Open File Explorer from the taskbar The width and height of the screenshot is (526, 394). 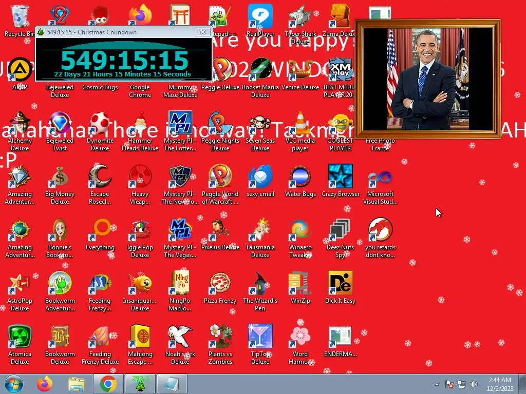(x=76, y=384)
